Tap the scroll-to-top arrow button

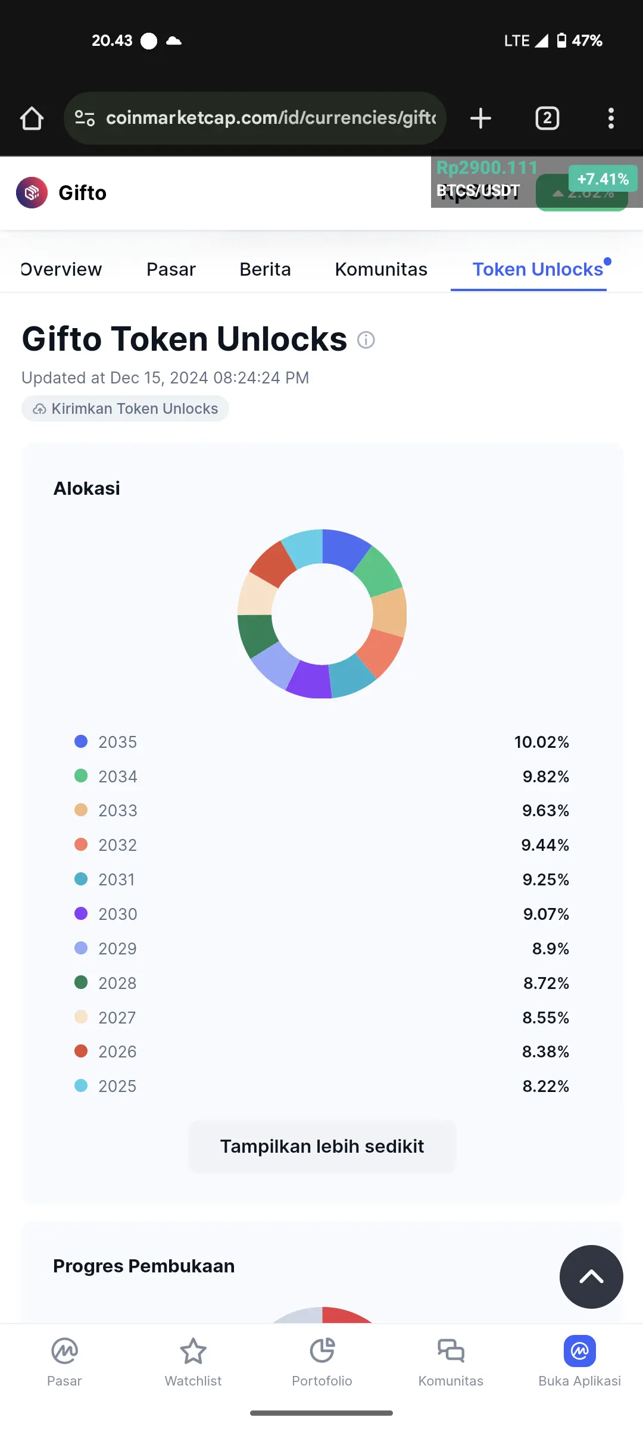point(591,1277)
